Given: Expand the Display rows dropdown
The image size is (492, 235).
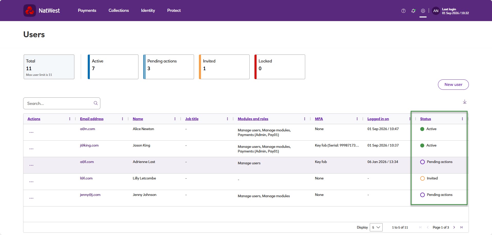Looking at the screenshot, I should pos(376,227).
